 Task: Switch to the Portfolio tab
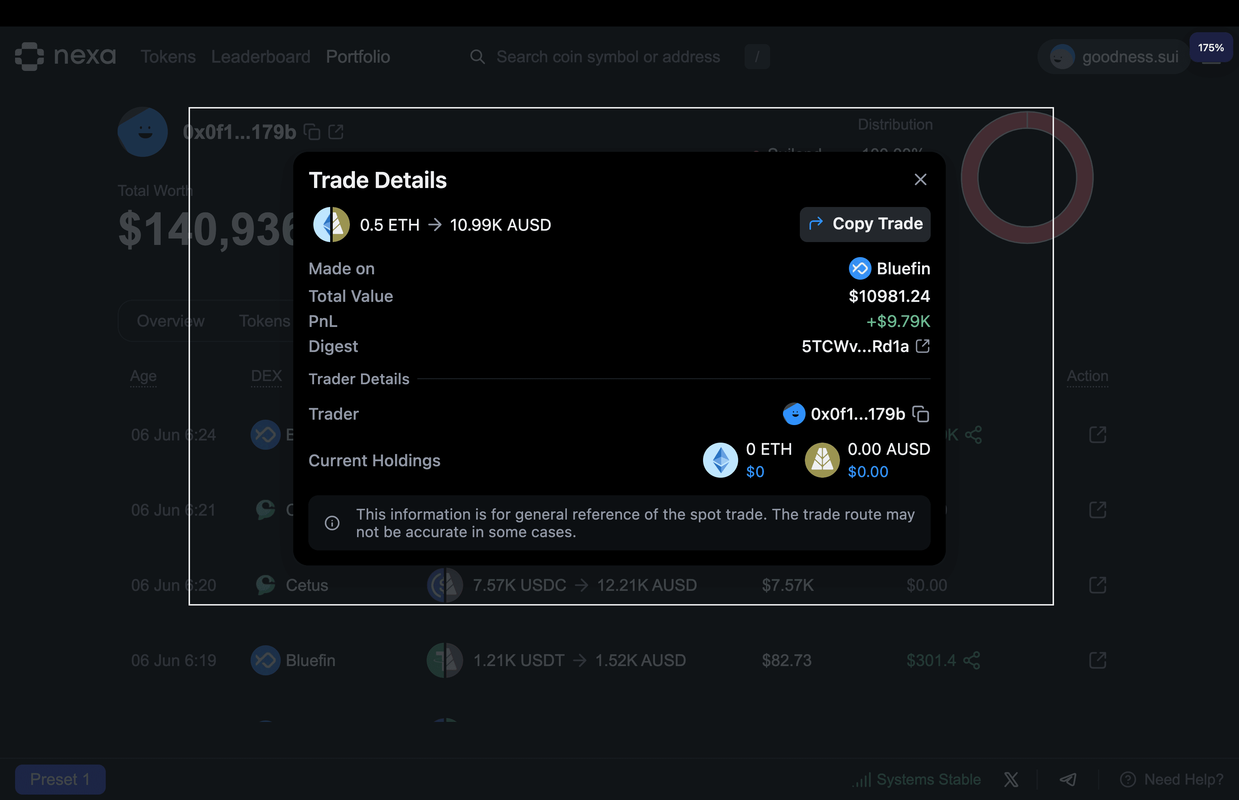(358, 56)
